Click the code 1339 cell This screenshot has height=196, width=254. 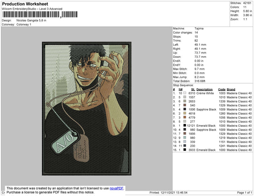pyautogui.click(x=222, y=101)
